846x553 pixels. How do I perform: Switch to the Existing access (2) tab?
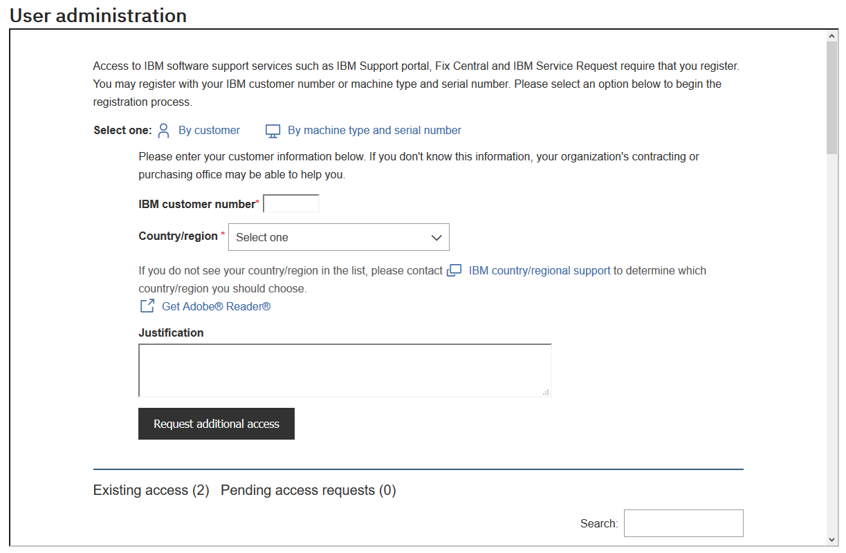click(x=151, y=490)
